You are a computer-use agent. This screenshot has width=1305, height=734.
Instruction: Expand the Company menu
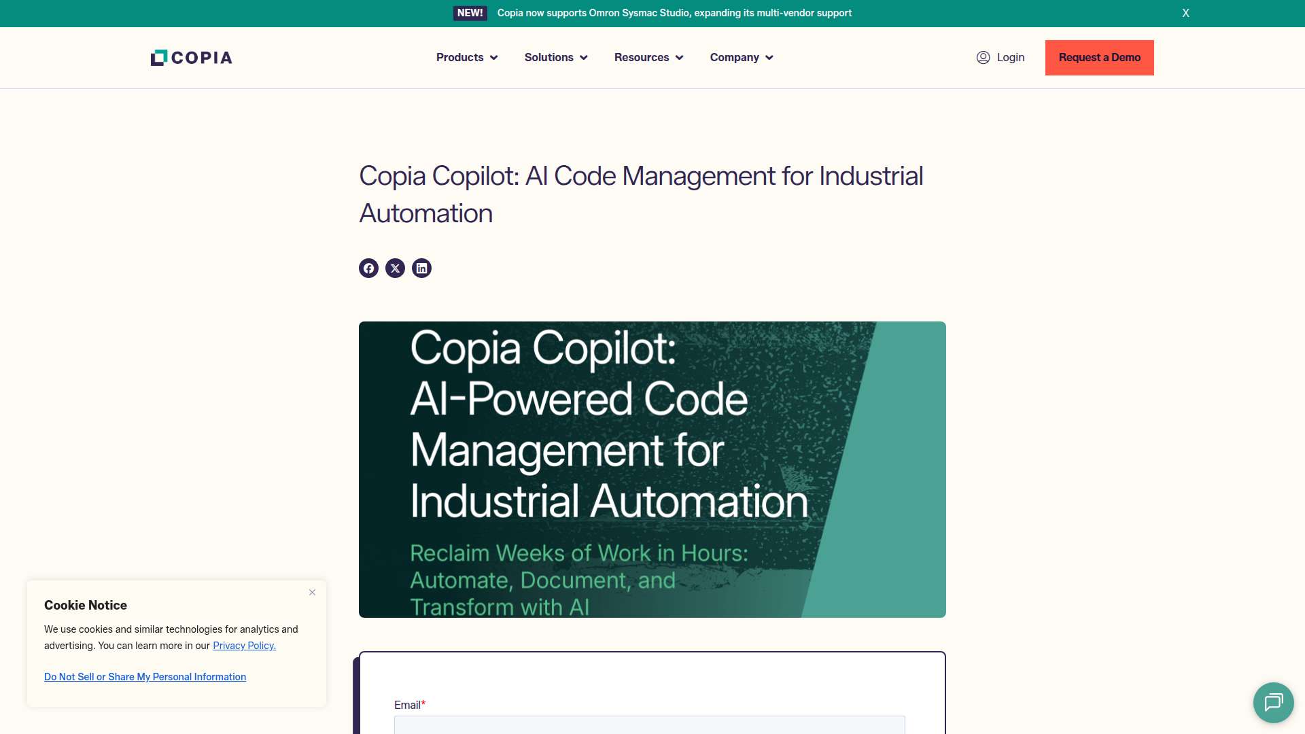(x=742, y=58)
